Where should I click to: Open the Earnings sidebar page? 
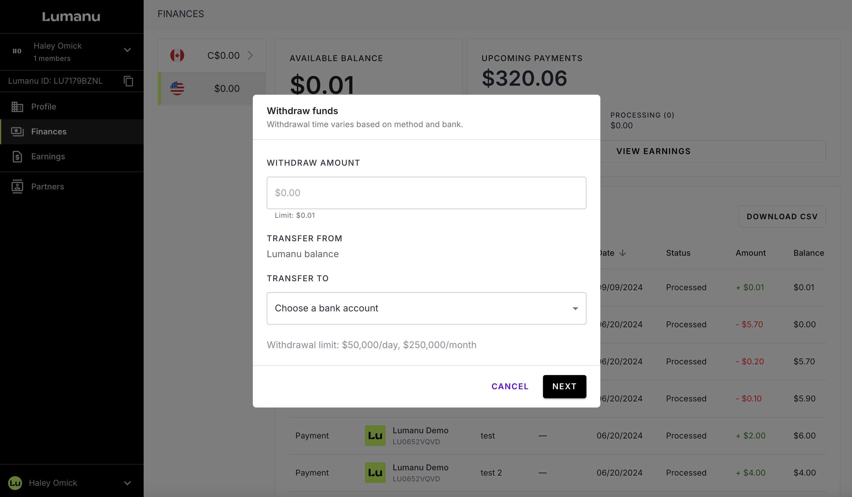(x=48, y=156)
